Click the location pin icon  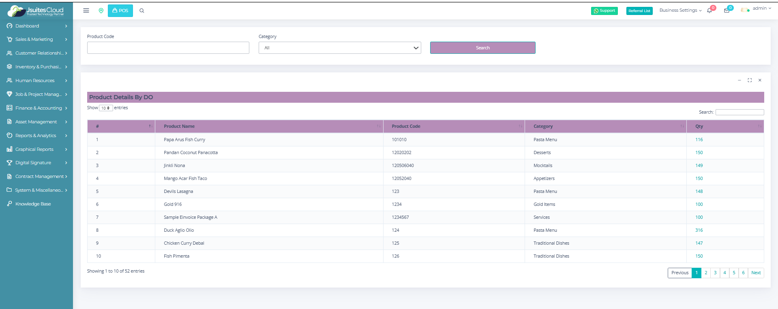click(101, 11)
